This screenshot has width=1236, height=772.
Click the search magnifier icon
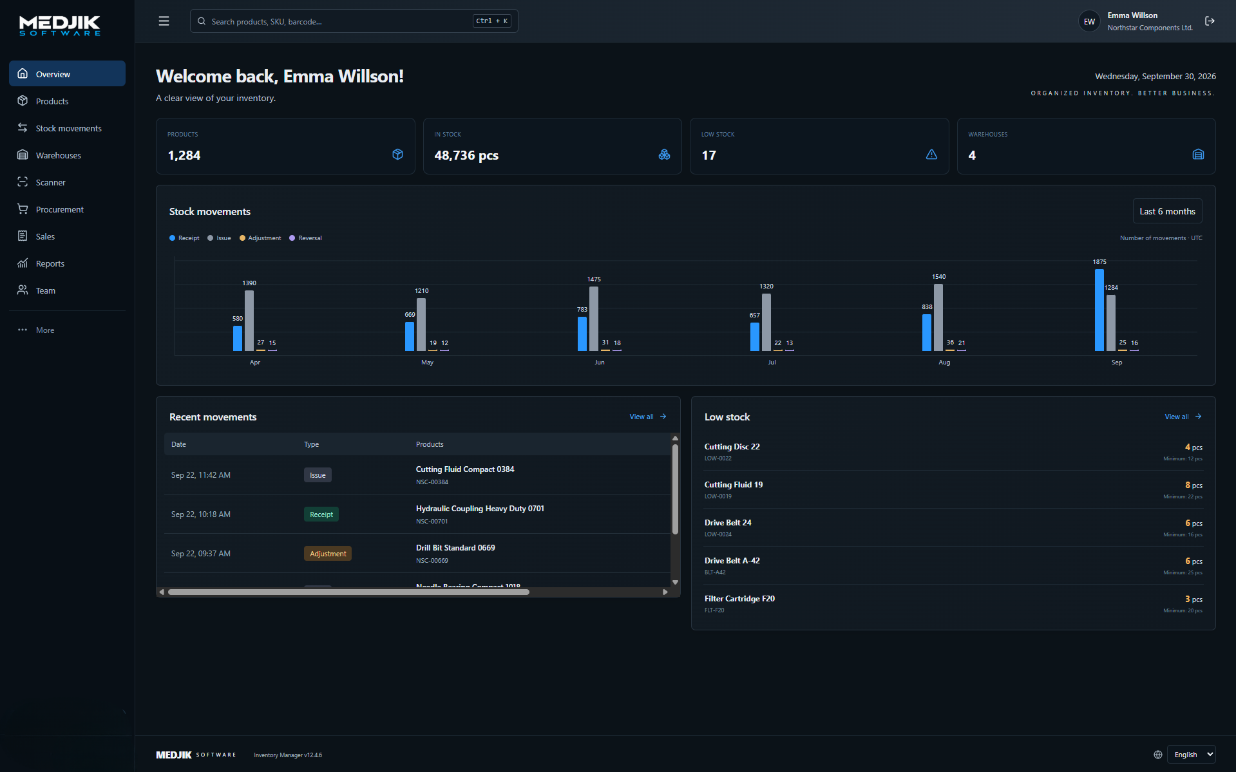(202, 21)
